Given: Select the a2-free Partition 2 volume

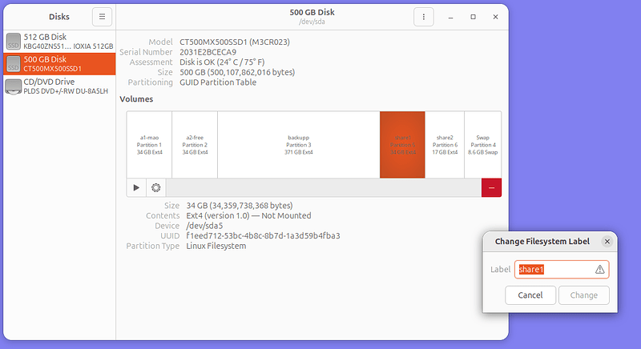Looking at the screenshot, I should pyautogui.click(x=195, y=145).
